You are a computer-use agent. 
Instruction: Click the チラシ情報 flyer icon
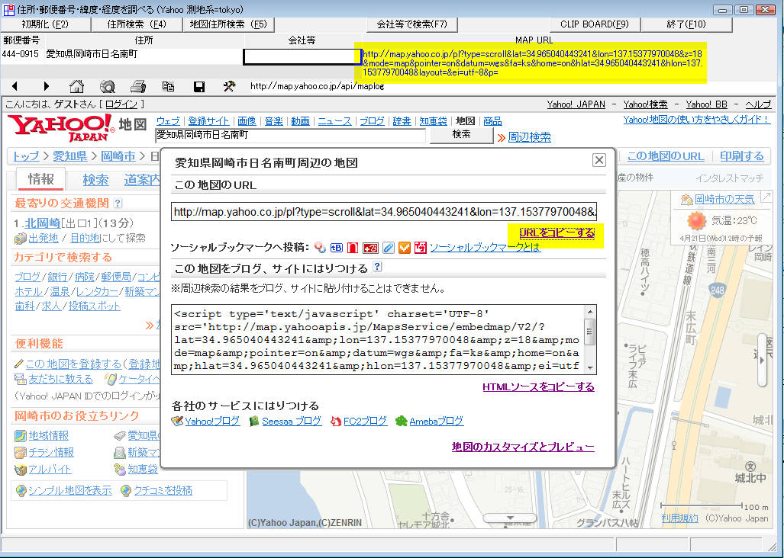point(20,453)
